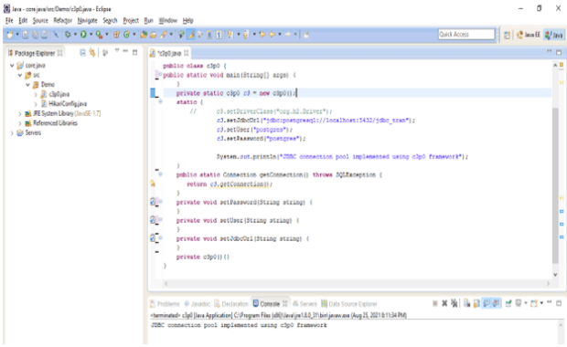The image size is (567, 347).
Task: Open the Run menu
Action: click(149, 21)
